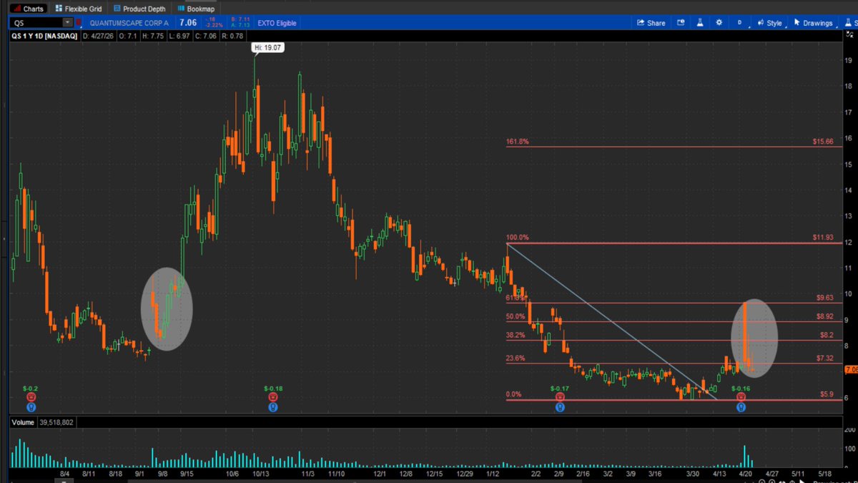
Task: Click the $-0.2 earnings estimate text
Action: pyautogui.click(x=31, y=388)
